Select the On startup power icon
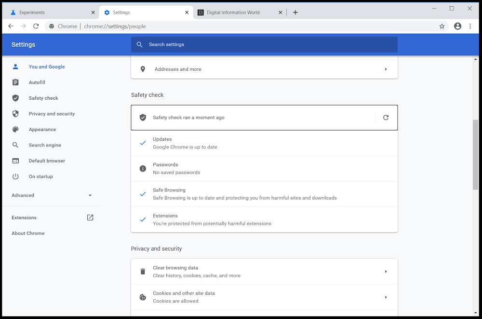 tap(15, 176)
